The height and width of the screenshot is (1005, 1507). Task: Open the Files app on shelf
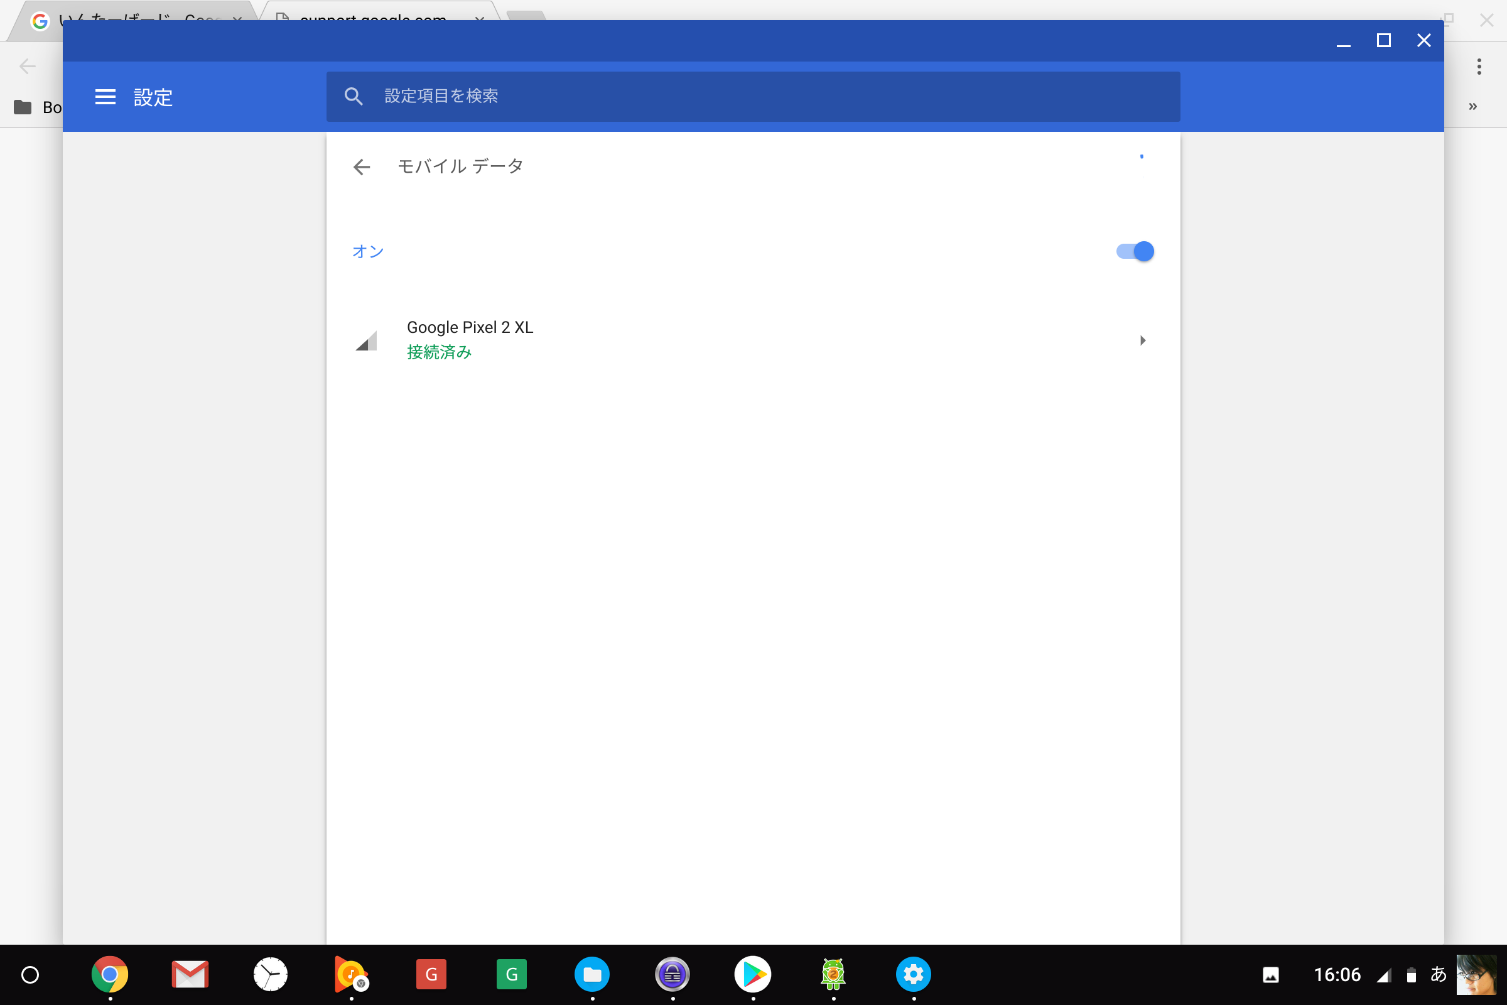coord(592,975)
